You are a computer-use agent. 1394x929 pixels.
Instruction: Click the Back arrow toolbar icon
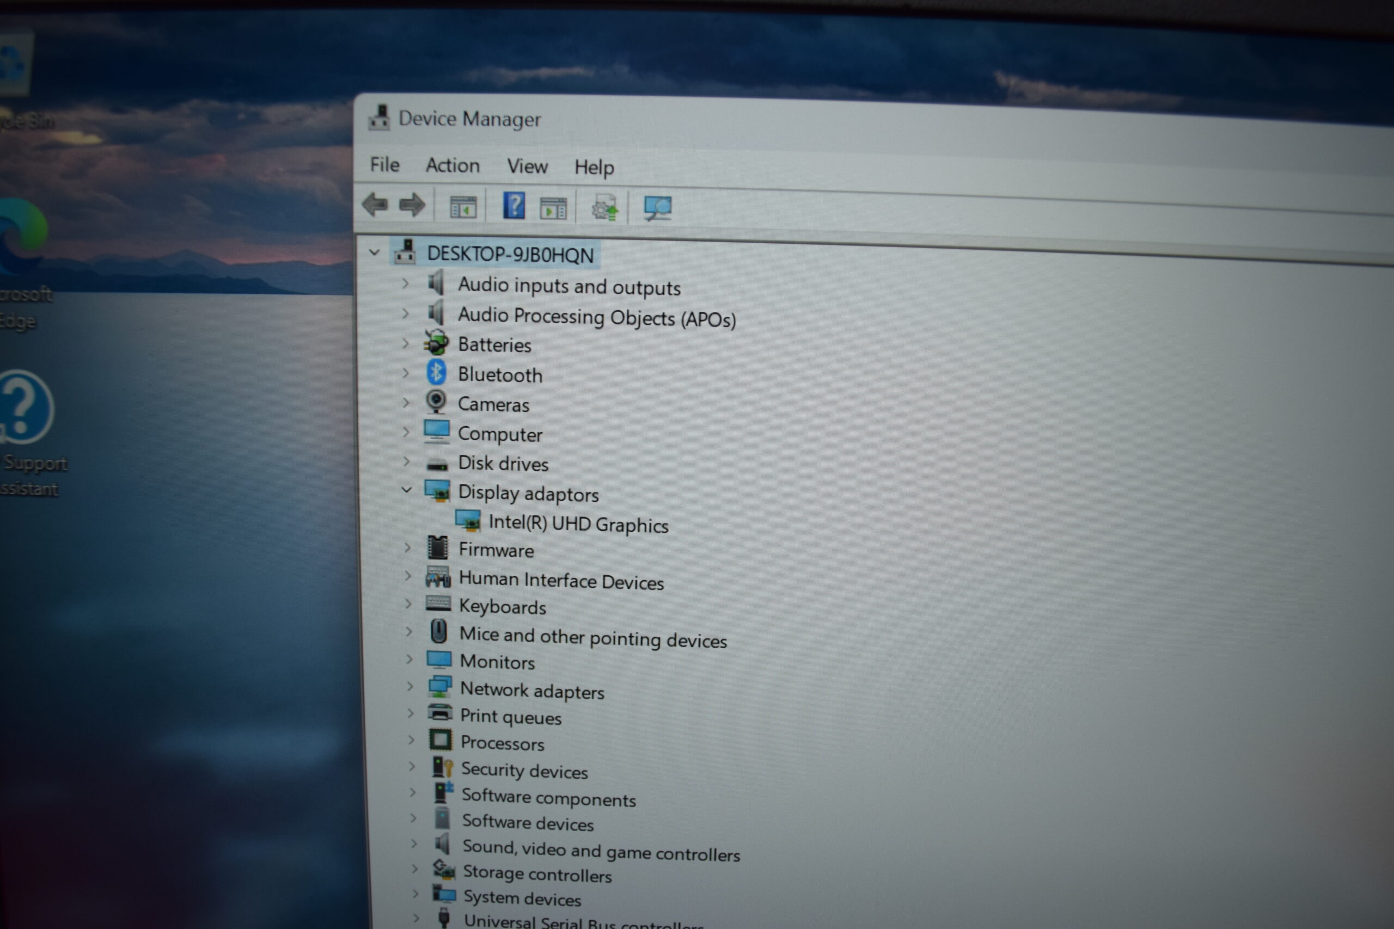375,205
